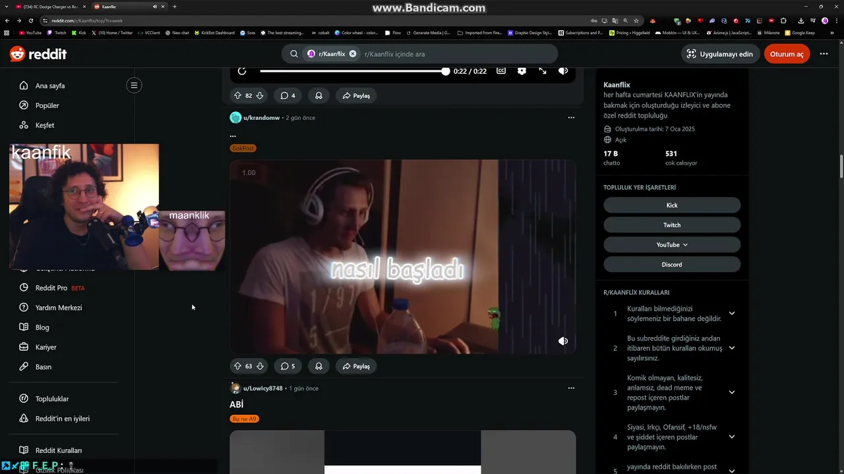Open the Discord community bookmark
This screenshot has height=474, width=844.
click(x=672, y=265)
